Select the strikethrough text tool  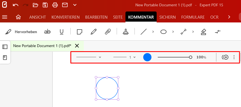pyautogui.click(x=47, y=32)
